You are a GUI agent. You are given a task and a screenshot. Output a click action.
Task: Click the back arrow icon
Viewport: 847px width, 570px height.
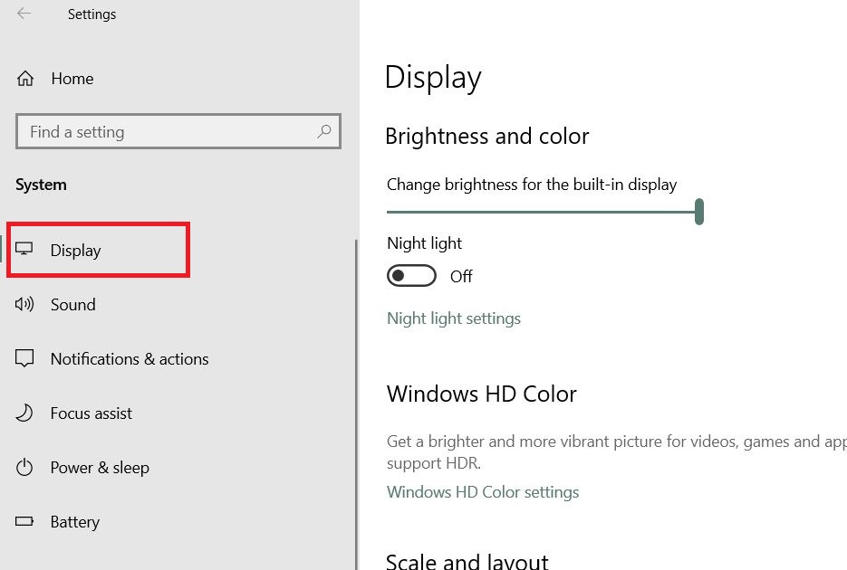24,14
